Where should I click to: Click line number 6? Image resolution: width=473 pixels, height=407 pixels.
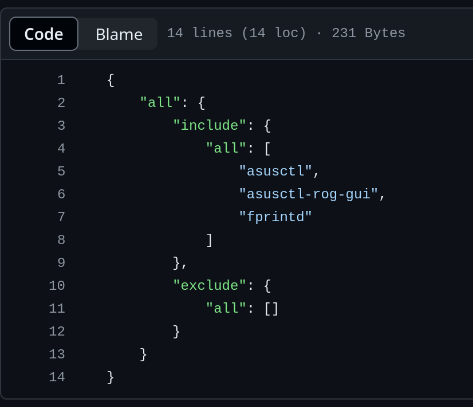(61, 194)
